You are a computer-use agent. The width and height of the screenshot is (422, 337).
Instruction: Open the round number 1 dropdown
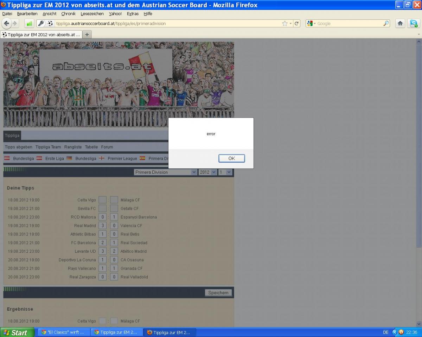(x=225, y=172)
